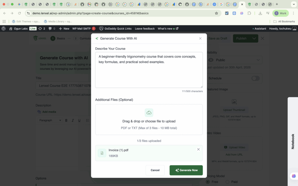
Task: Toggle bold formatting in editor
Action: click(66, 120)
